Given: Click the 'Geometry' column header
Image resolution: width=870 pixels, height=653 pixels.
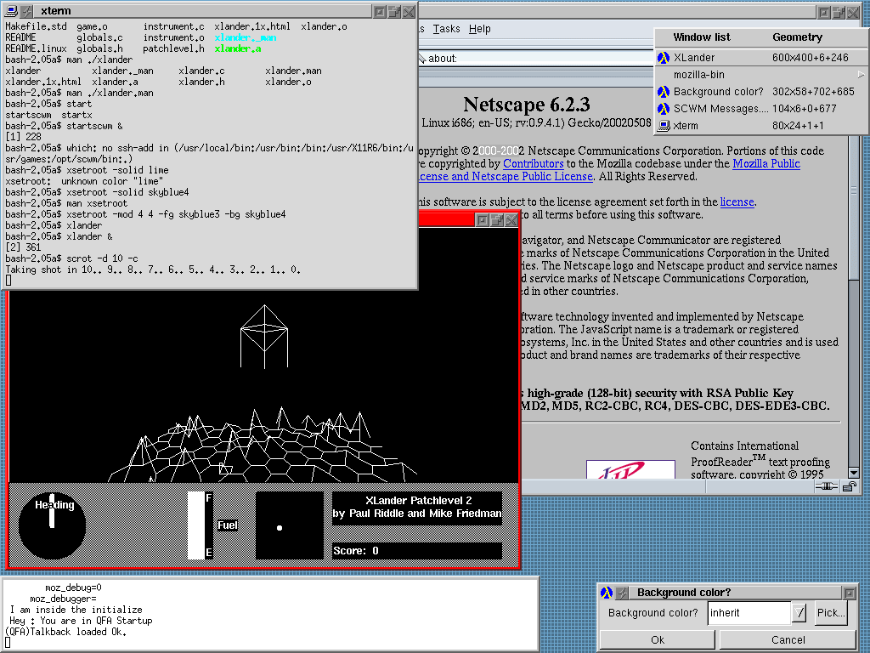Looking at the screenshot, I should (797, 37).
